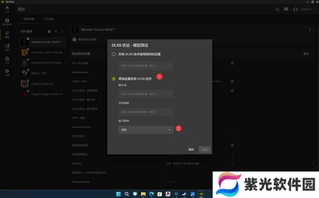Open Steam from the taskbar
The width and height of the screenshot is (319, 198).
(184, 194)
